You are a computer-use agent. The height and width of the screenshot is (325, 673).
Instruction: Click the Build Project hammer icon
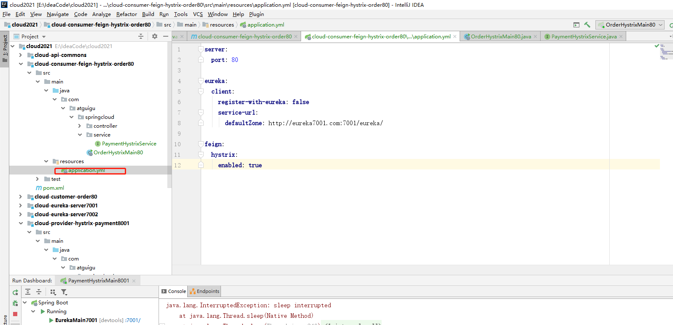tap(587, 25)
